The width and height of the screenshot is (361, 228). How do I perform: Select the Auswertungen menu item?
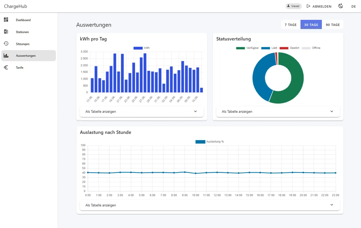point(28,56)
